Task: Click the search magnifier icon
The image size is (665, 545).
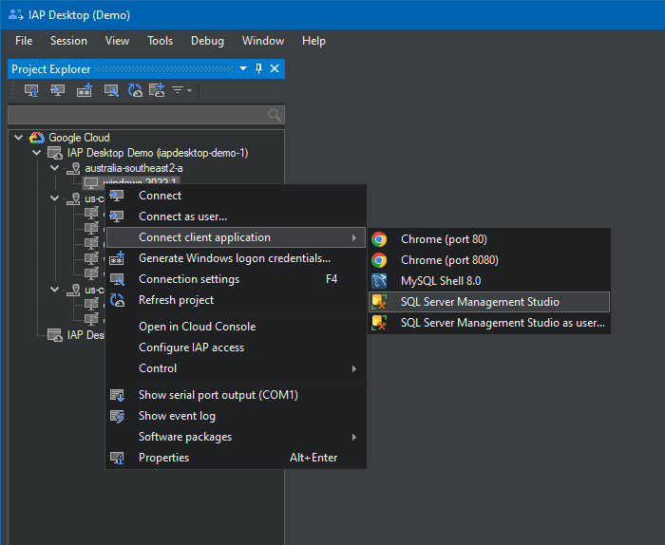Action: (x=275, y=115)
